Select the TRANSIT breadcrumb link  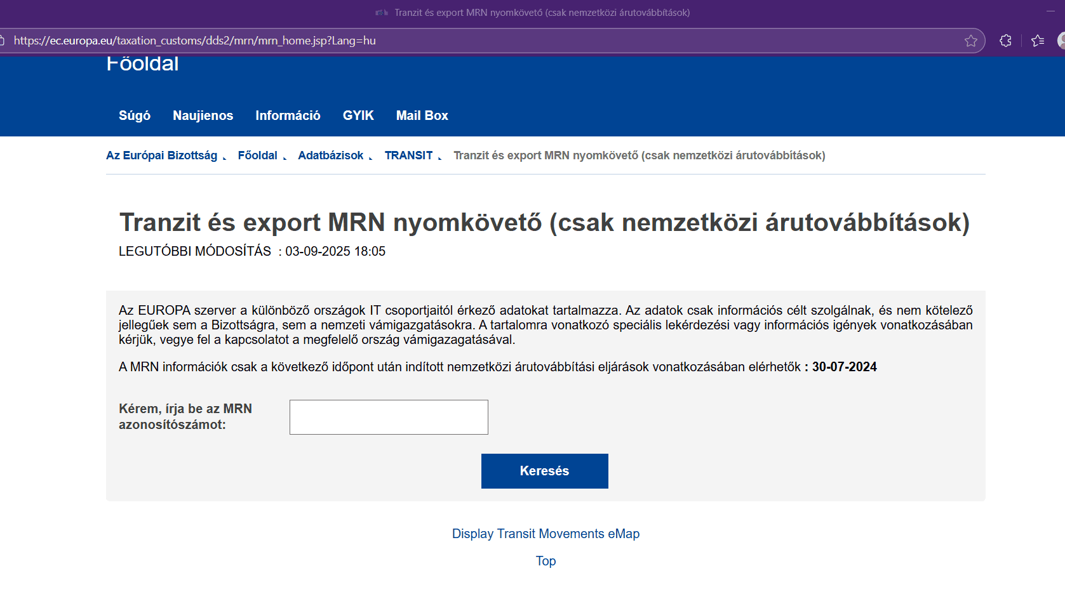(x=408, y=155)
